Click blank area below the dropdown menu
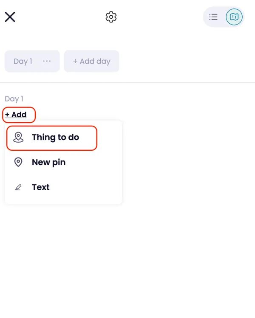The width and height of the screenshot is (255, 318). tap(127, 255)
